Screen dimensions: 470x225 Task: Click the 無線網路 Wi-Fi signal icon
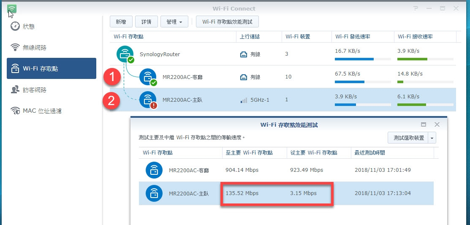coord(15,47)
